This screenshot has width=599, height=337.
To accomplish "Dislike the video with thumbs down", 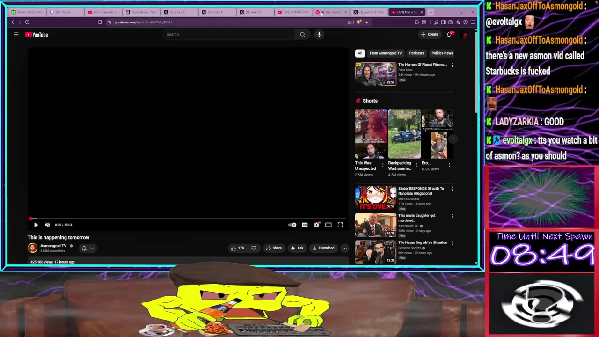I will 254,248.
